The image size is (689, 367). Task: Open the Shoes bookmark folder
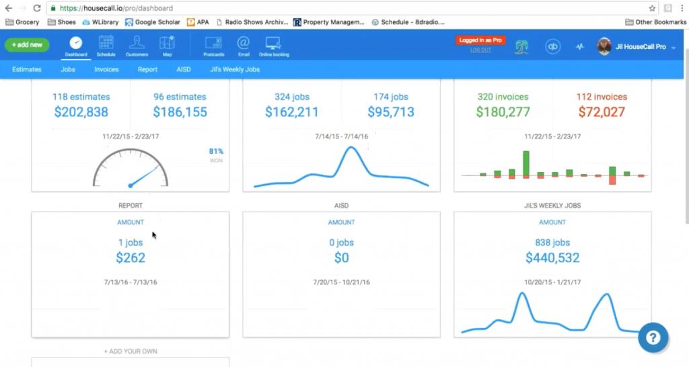[61, 22]
